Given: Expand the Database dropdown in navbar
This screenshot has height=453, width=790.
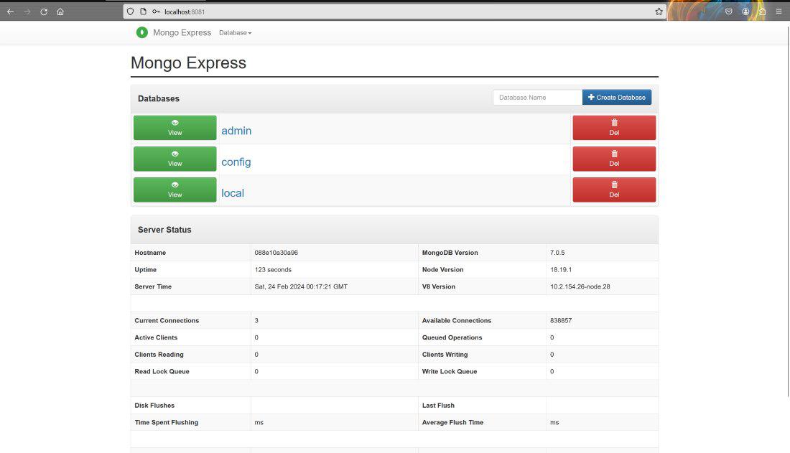Looking at the screenshot, I should 236,33.
